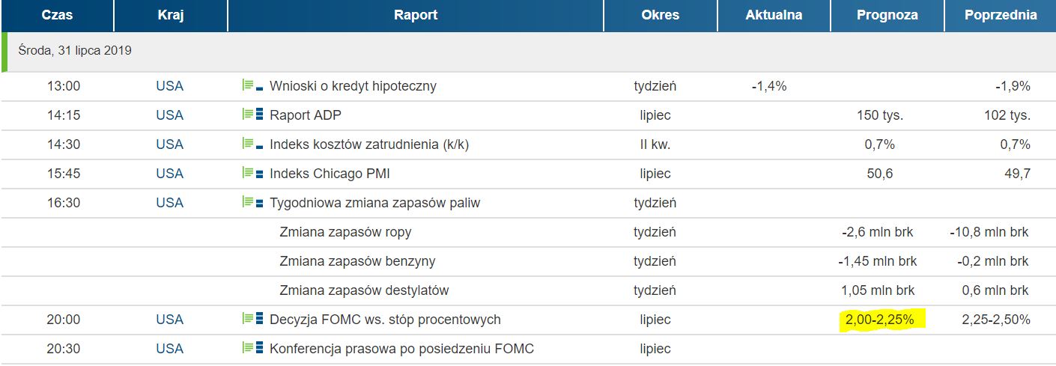Select the Zmiana zapasów ropy row
This screenshot has width=1056, height=366.
pos(528,232)
